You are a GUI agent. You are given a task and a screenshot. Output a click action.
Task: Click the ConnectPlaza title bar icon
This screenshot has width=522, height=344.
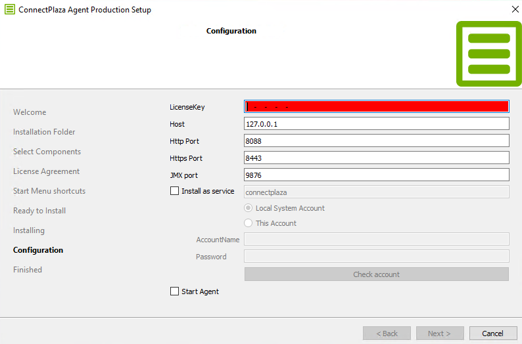[x=10, y=9]
